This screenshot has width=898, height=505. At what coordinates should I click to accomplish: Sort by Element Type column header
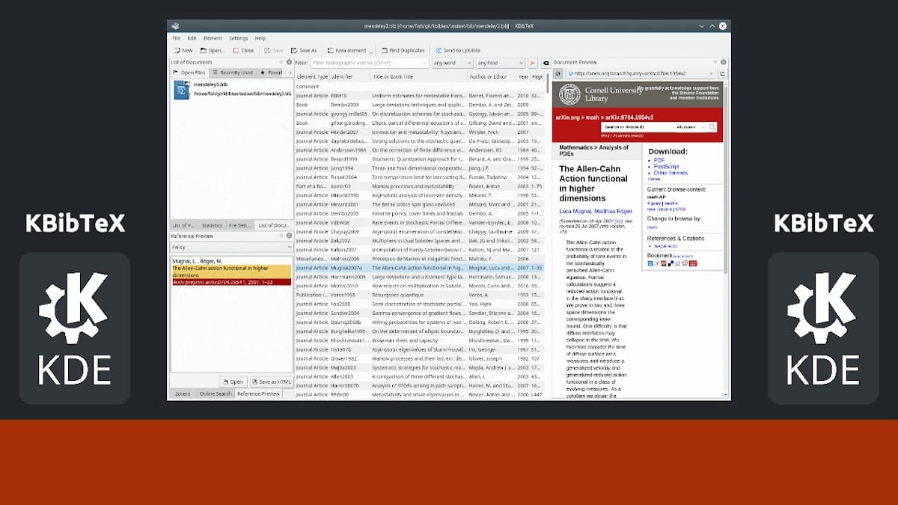(312, 76)
